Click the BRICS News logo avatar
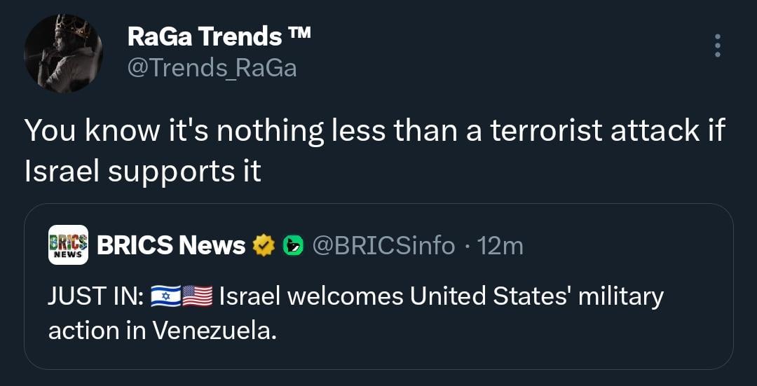This screenshot has height=386, width=757. pyautogui.click(x=68, y=245)
